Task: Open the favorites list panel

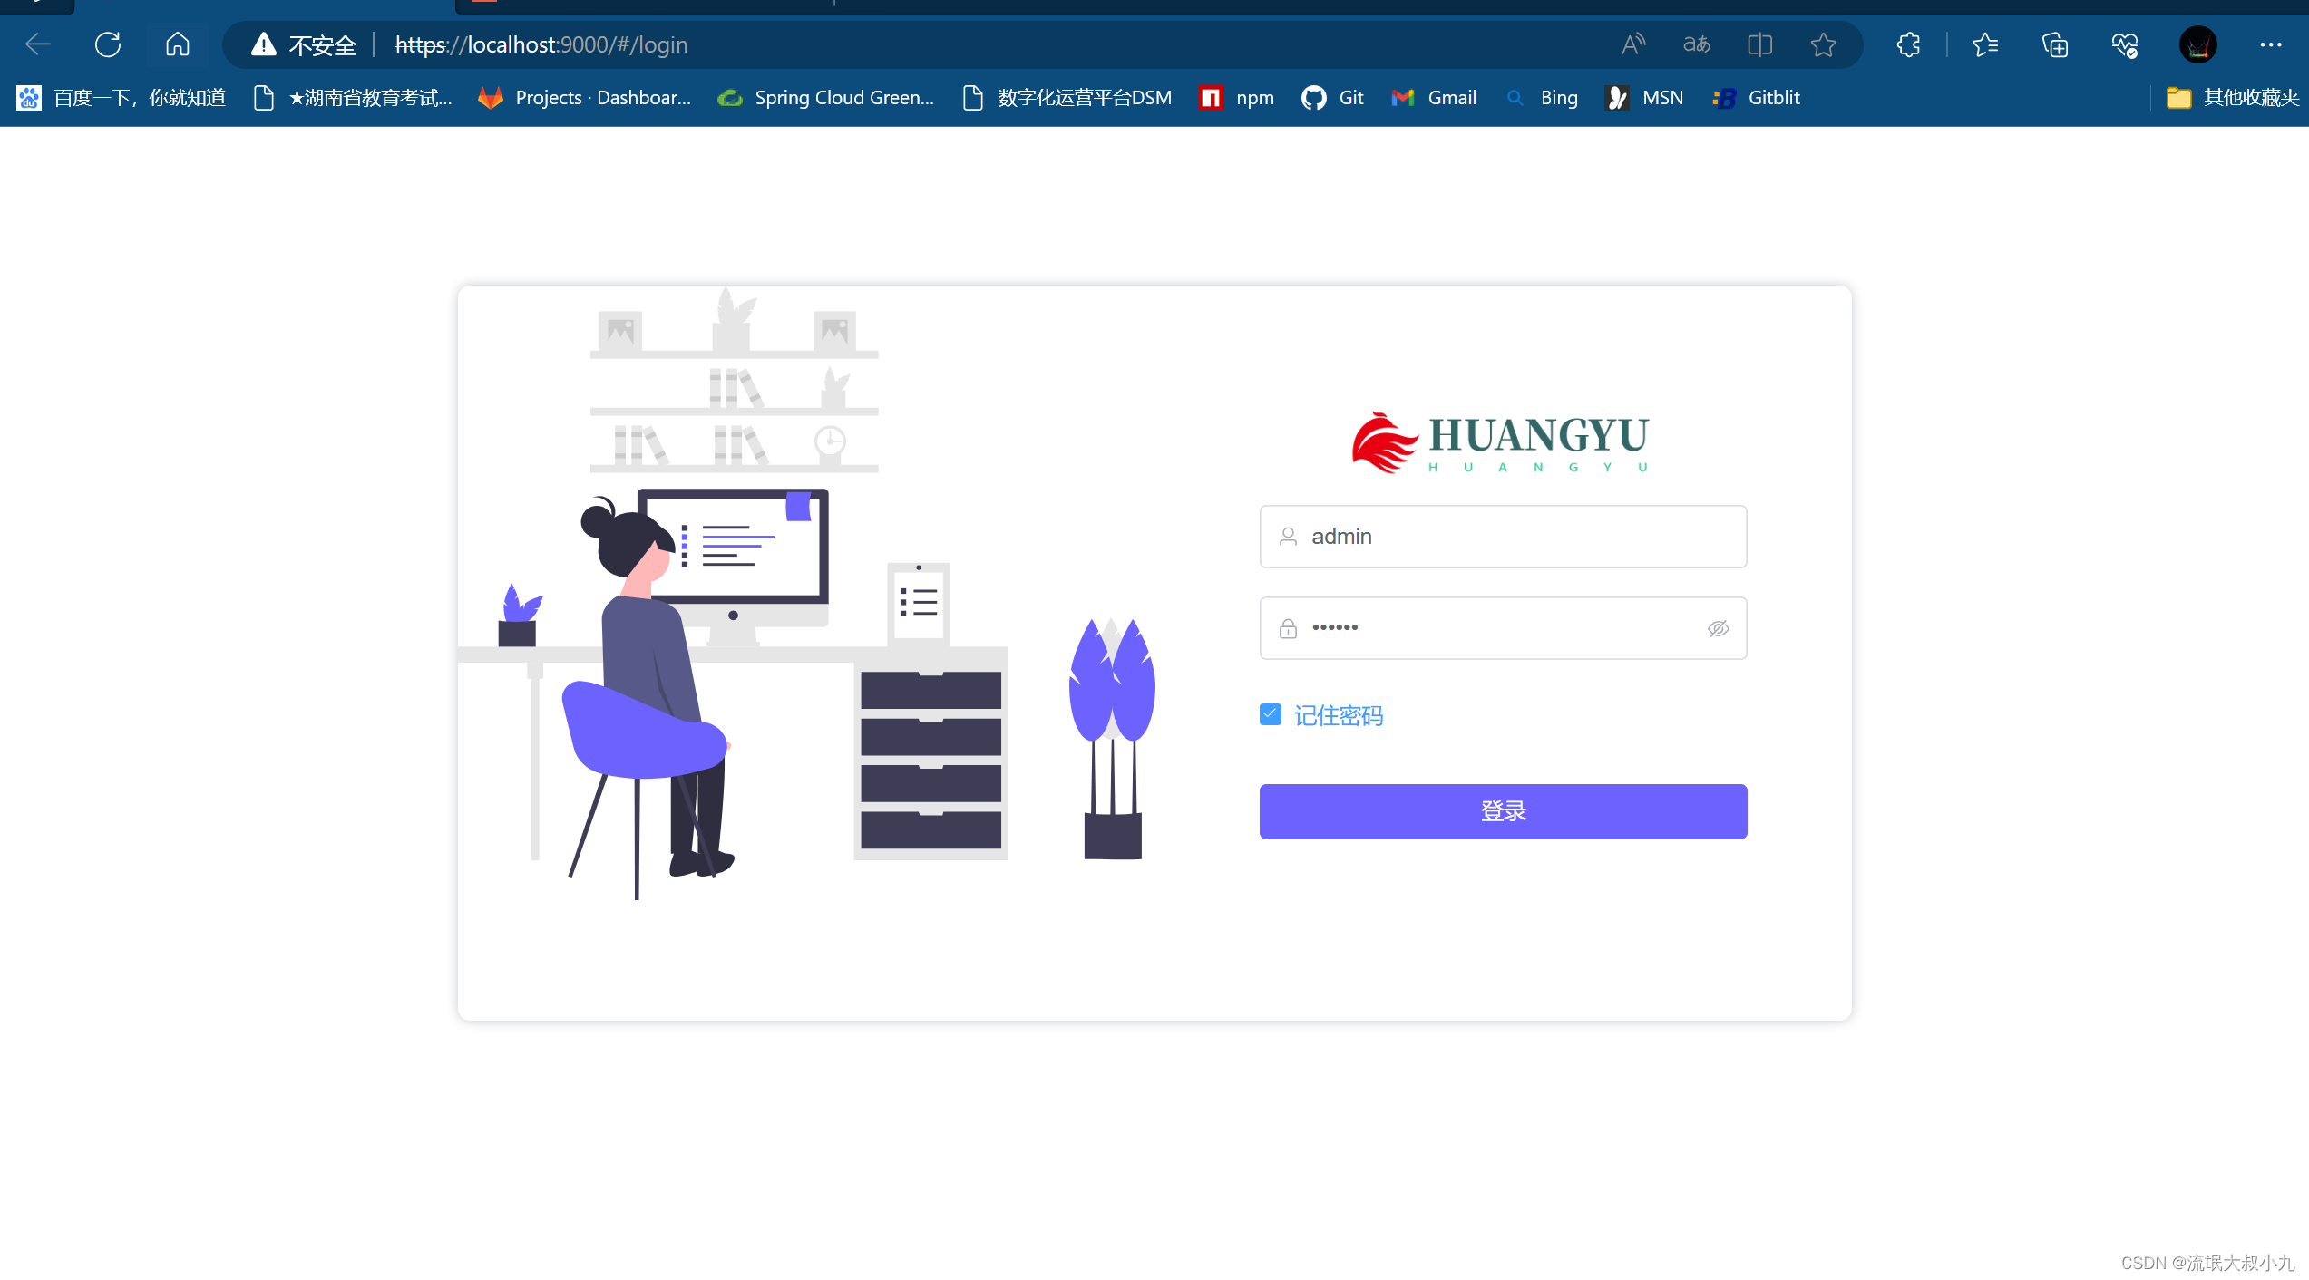Action: (x=1984, y=44)
